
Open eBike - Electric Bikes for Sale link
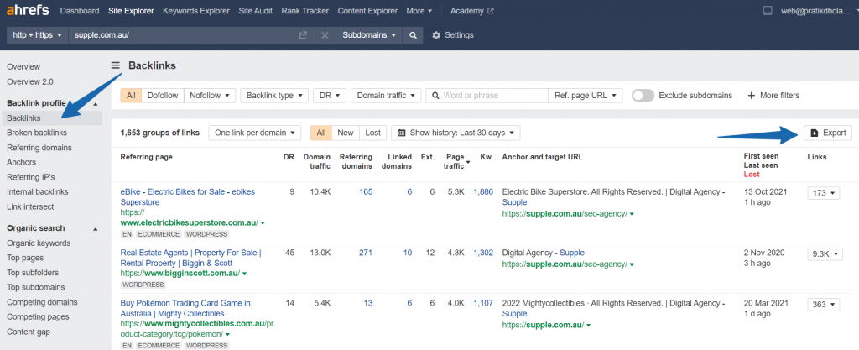coord(187,196)
